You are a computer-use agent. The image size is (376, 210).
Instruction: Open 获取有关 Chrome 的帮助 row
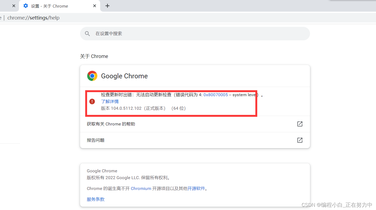(195, 124)
